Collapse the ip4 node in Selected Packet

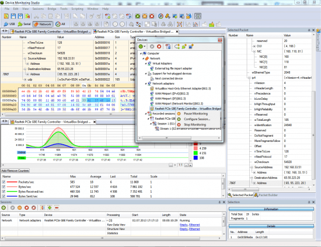click(x=249, y=78)
